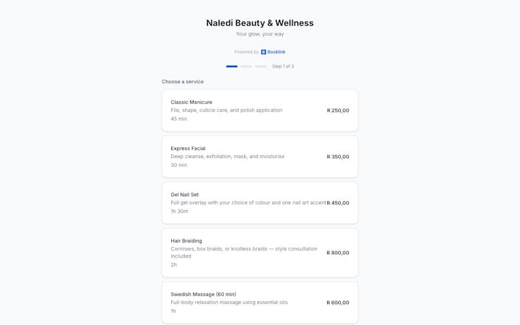Choose the Express Facial service
Image resolution: width=520 pixels, height=325 pixels.
click(x=259, y=157)
